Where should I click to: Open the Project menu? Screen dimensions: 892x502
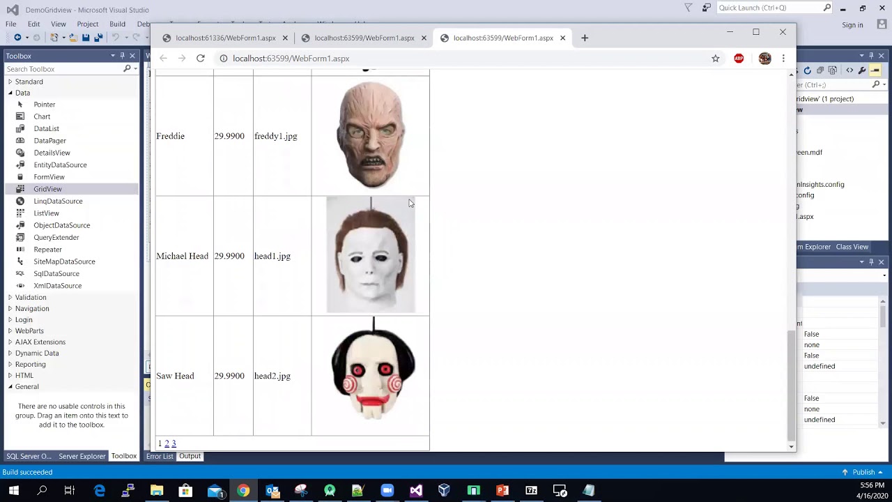tap(88, 24)
